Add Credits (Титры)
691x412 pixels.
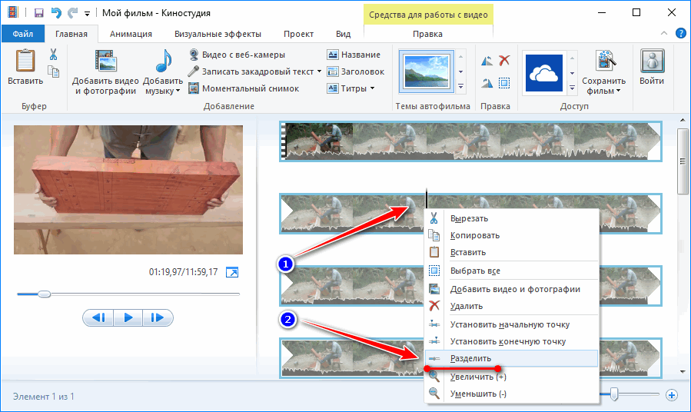click(347, 88)
